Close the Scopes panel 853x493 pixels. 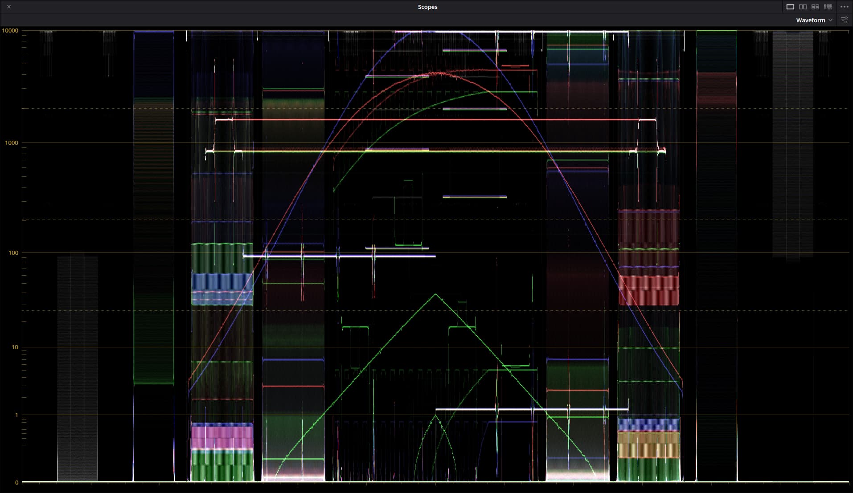click(x=9, y=7)
